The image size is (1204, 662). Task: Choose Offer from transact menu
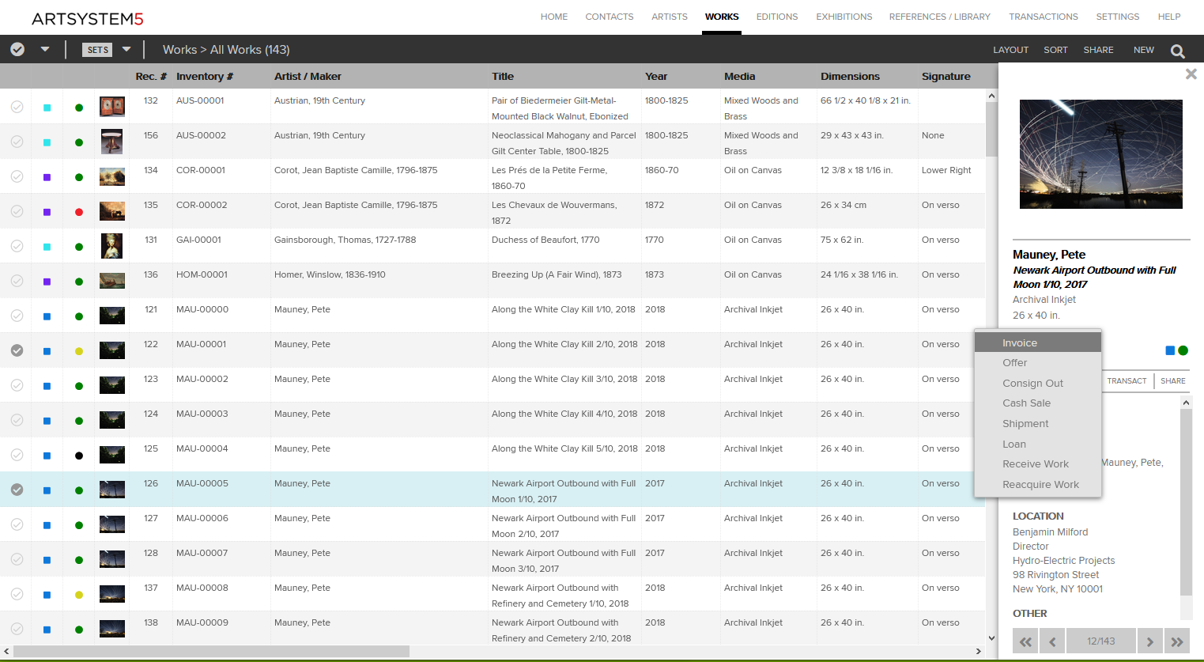coord(1038,363)
